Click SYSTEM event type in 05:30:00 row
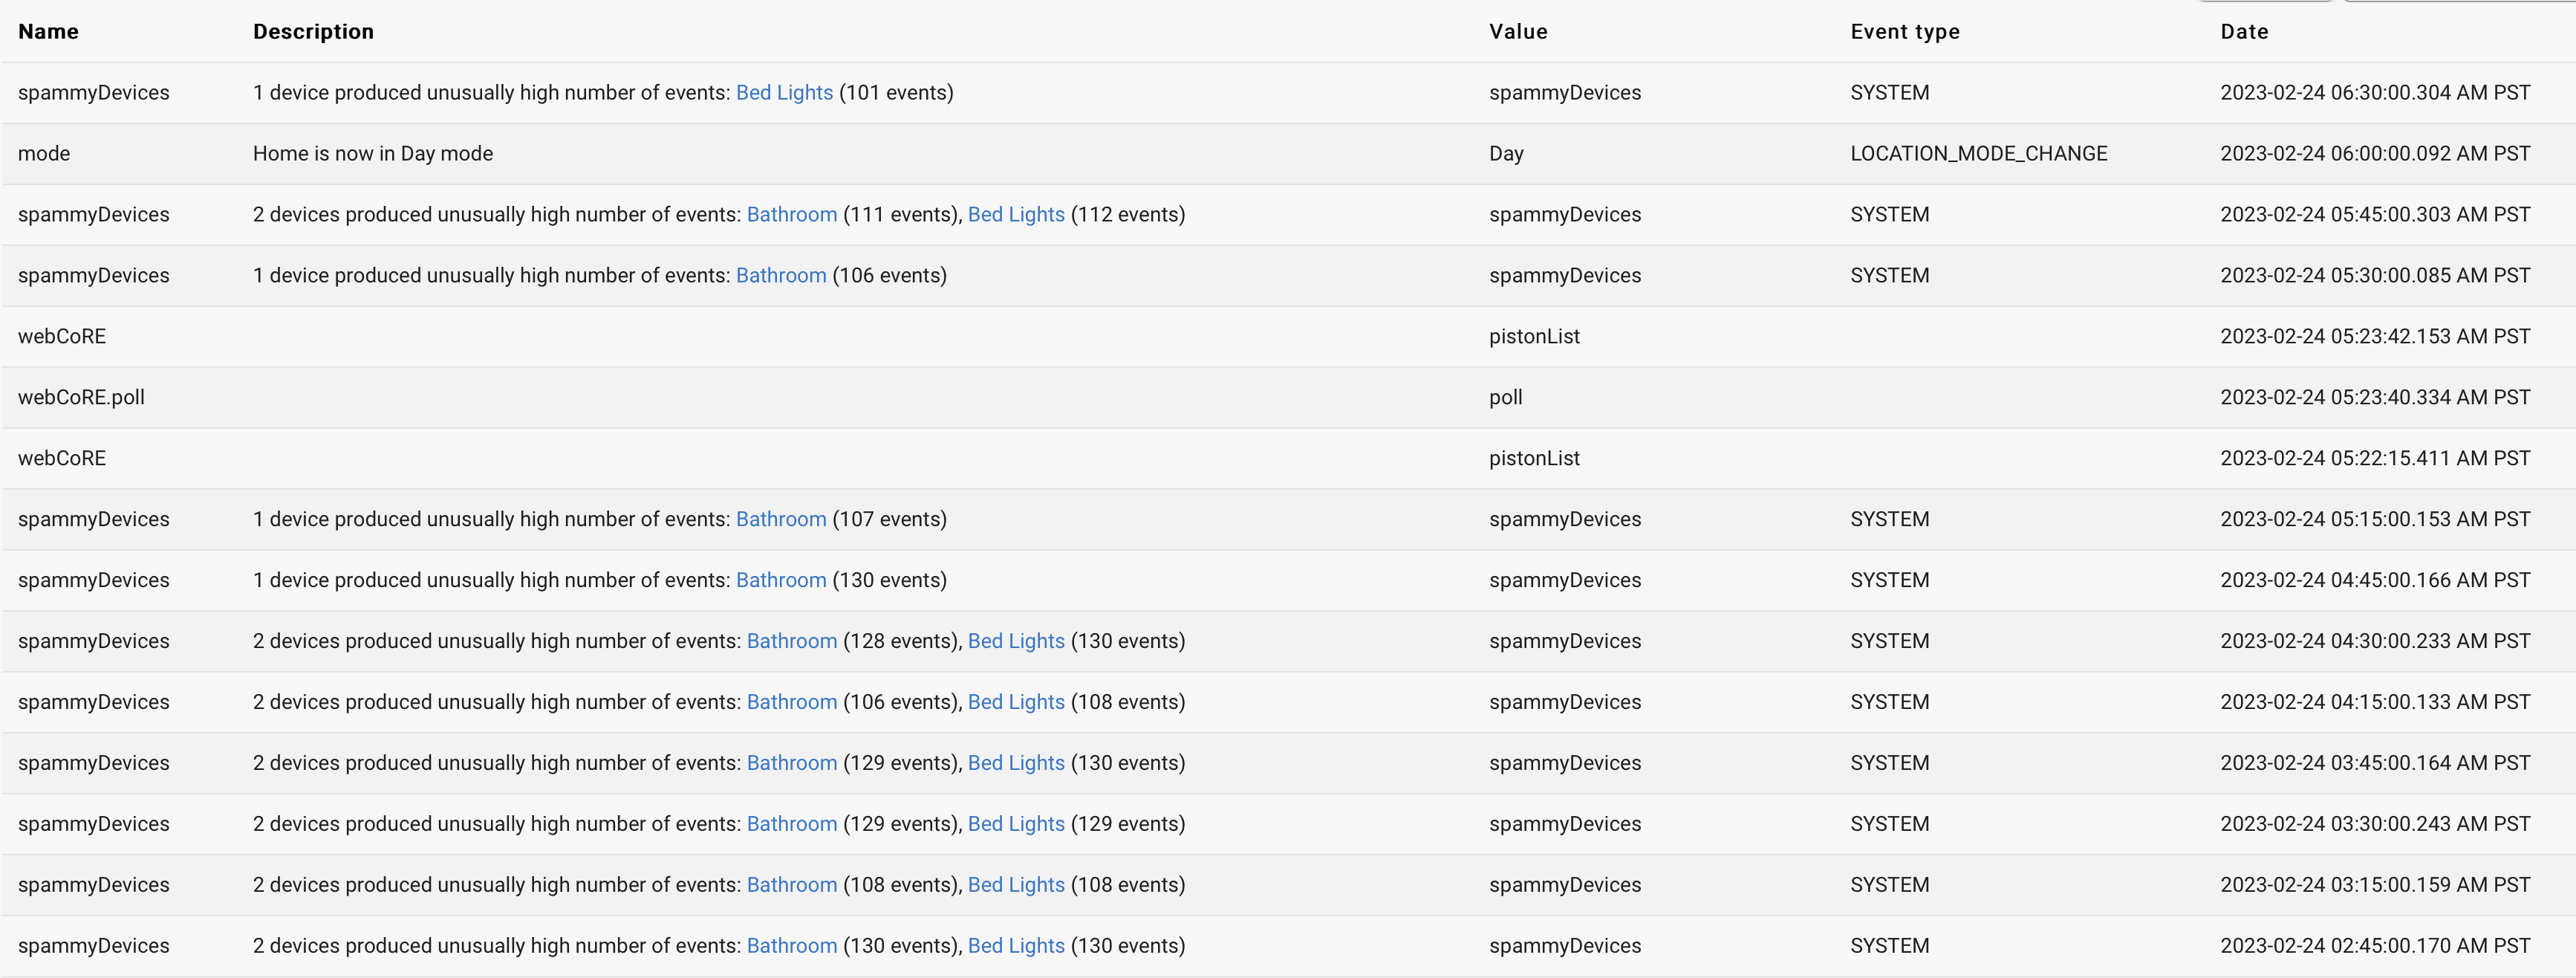 click(1890, 276)
